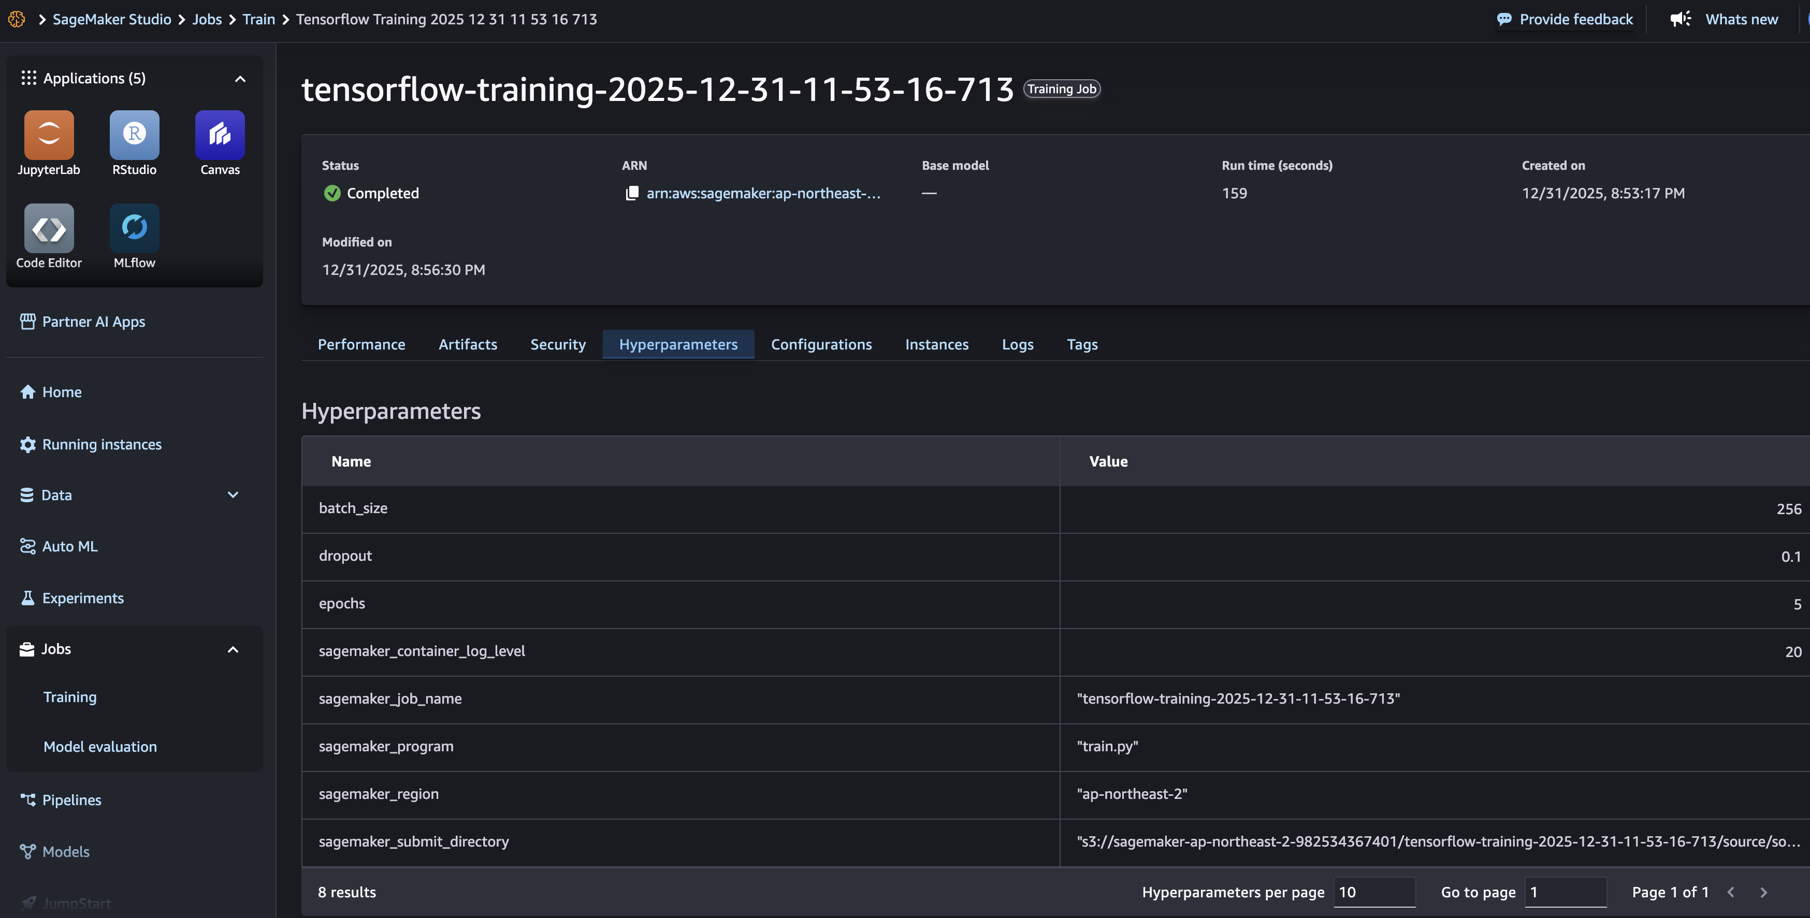Viewport: 1810px width, 918px height.
Task: Open the JupyterLab application icon
Action: [49, 135]
